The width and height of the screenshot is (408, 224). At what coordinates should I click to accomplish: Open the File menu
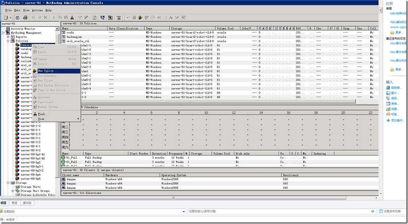click(x=8, y=10)
